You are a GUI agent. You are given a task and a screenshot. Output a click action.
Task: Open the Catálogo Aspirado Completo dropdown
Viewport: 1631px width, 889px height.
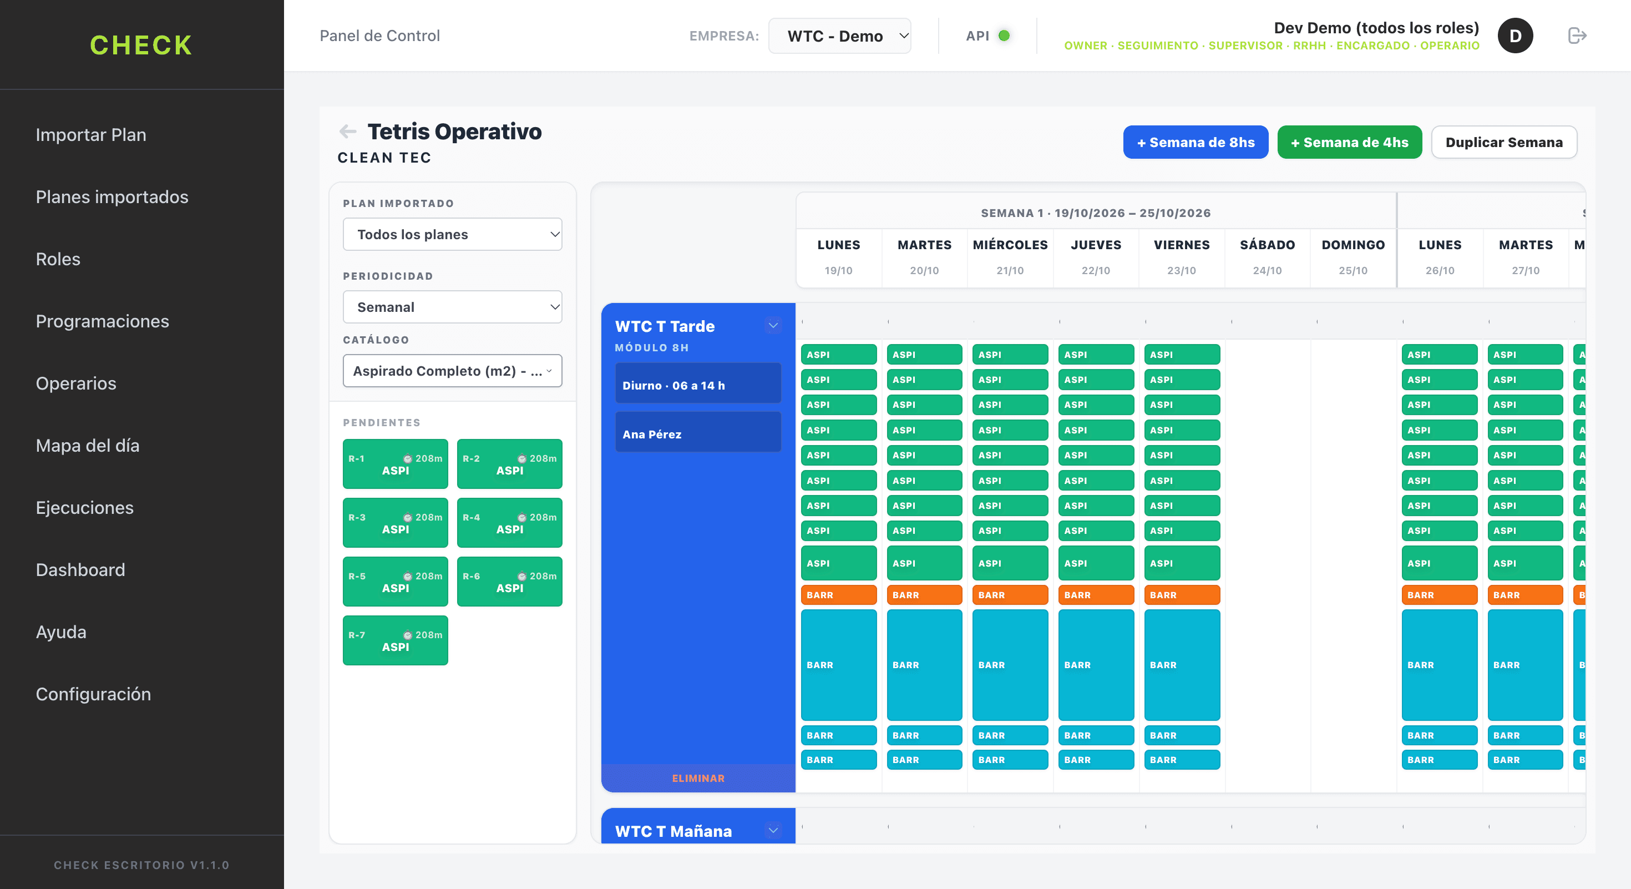(452, 371)
